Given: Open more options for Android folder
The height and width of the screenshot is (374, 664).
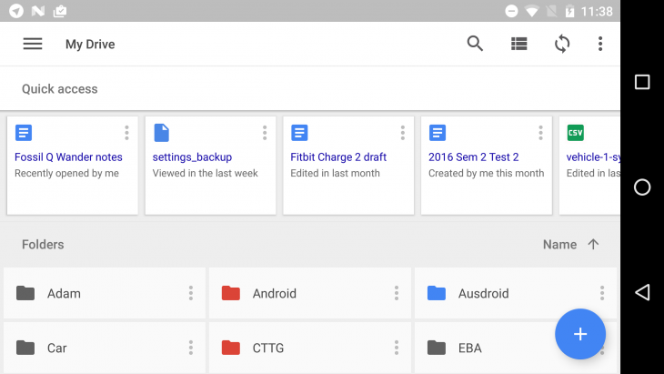Looking at the screenshot, I should point(397,293).
